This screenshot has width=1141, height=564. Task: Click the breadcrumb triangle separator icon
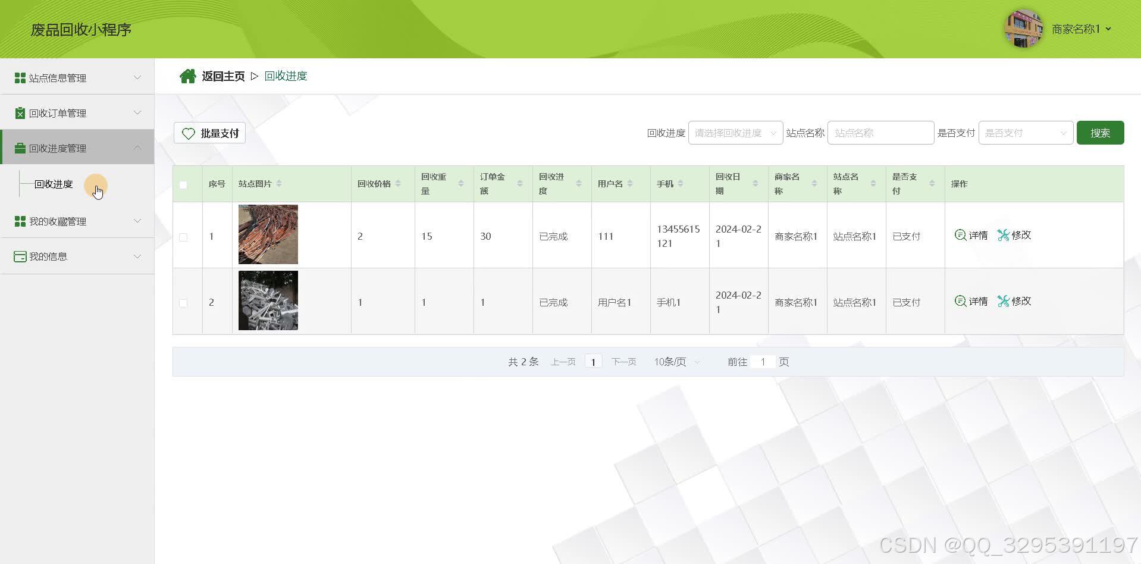255,76
